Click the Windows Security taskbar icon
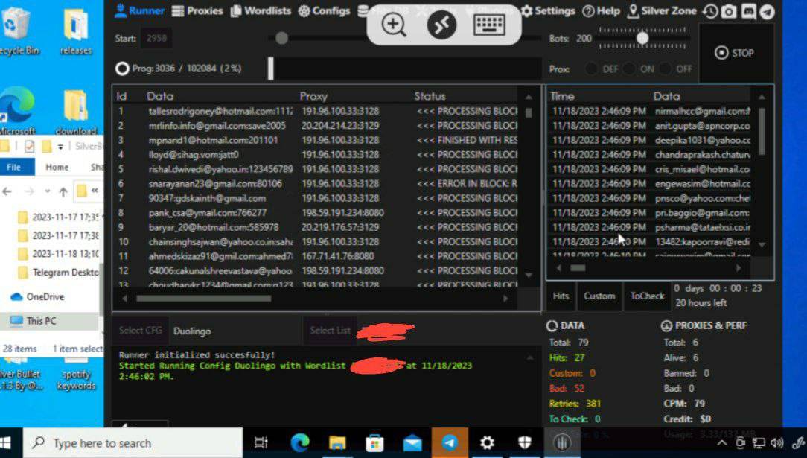This screenshot has height=458, width=807. [x=524, y=442]
